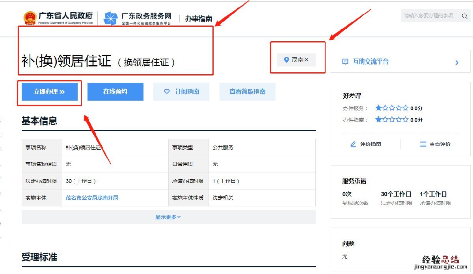
Task: Click the search magnifier icon
Action: tap(465, 16)
